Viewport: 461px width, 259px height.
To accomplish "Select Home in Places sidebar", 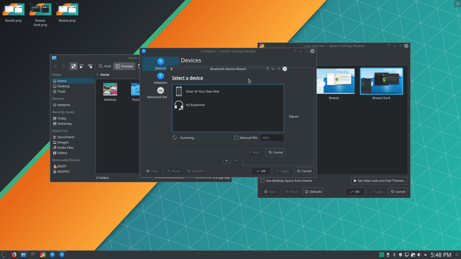I will [x=72, y=81].
